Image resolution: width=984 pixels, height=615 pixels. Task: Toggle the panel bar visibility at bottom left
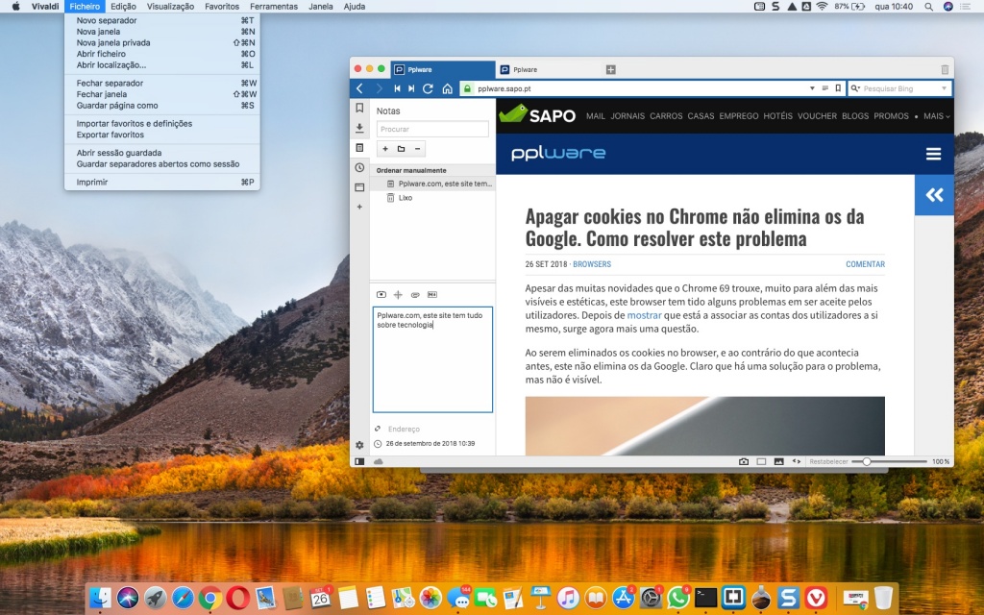click(x=359, y=461)
